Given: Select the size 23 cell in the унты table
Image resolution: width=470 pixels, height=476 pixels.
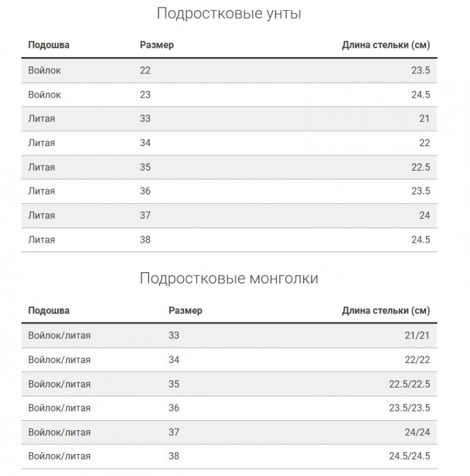Looking at the screenshot, I should [145, 95].
